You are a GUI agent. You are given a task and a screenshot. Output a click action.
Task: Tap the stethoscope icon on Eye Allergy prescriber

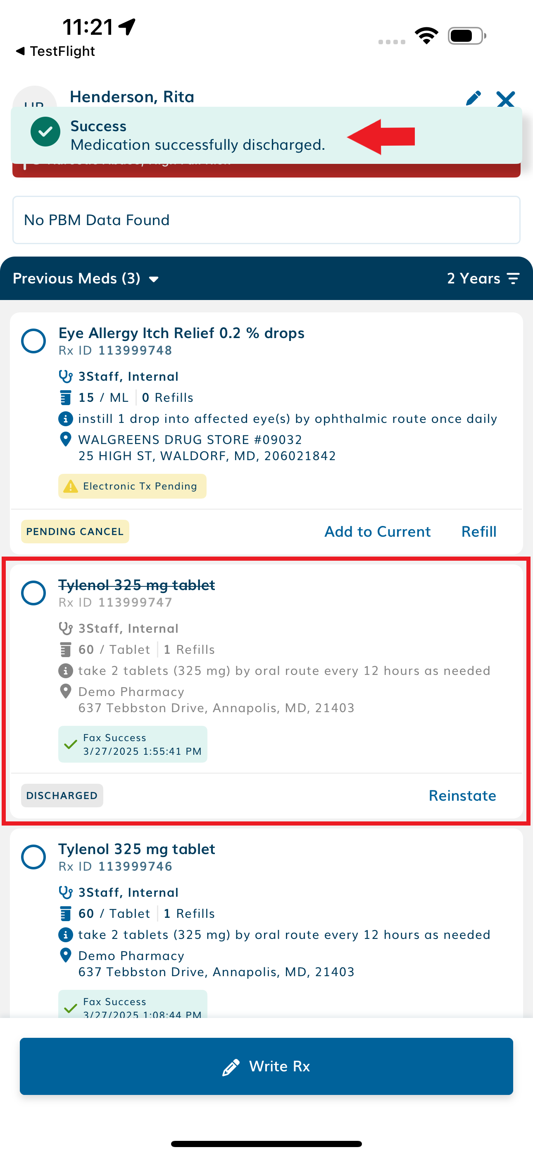click(66, 377)
